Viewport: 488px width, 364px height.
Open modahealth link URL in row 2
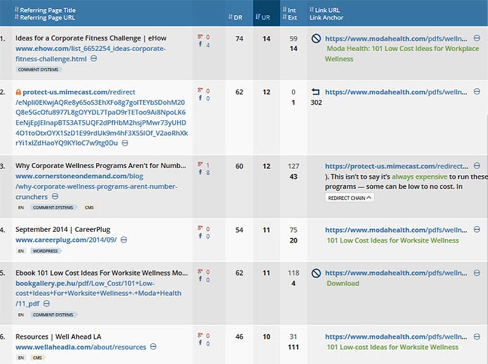tap(396, 92)
